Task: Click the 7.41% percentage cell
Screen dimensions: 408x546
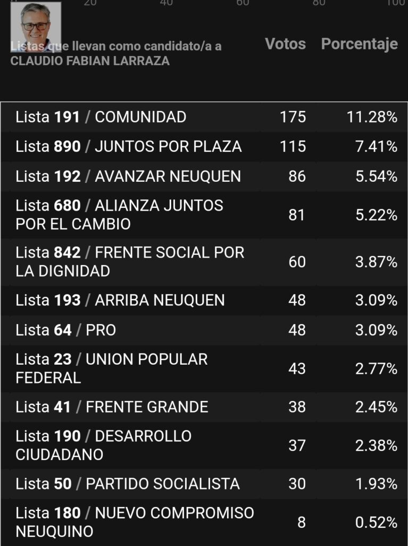Action: [x=377, y=147]
